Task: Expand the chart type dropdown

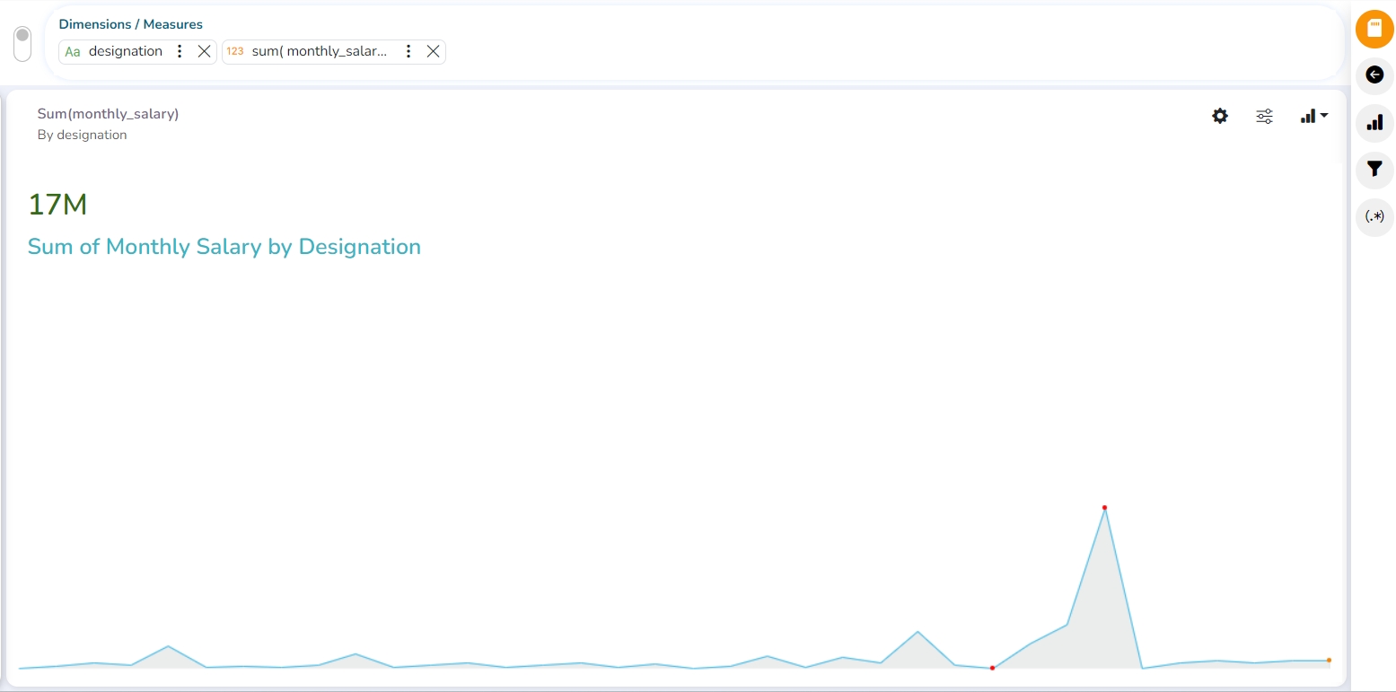Action: pyautogui.click(x=1314, y=116)
